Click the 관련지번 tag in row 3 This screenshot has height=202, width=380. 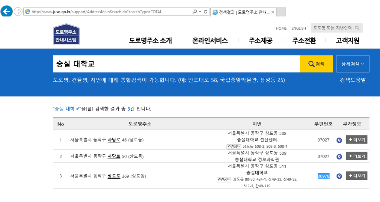pos(224,179)
